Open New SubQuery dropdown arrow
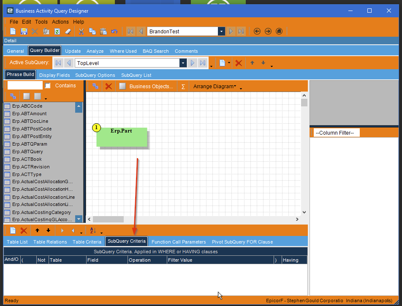This screenshot has height=306, width=402. pos(229,63)
